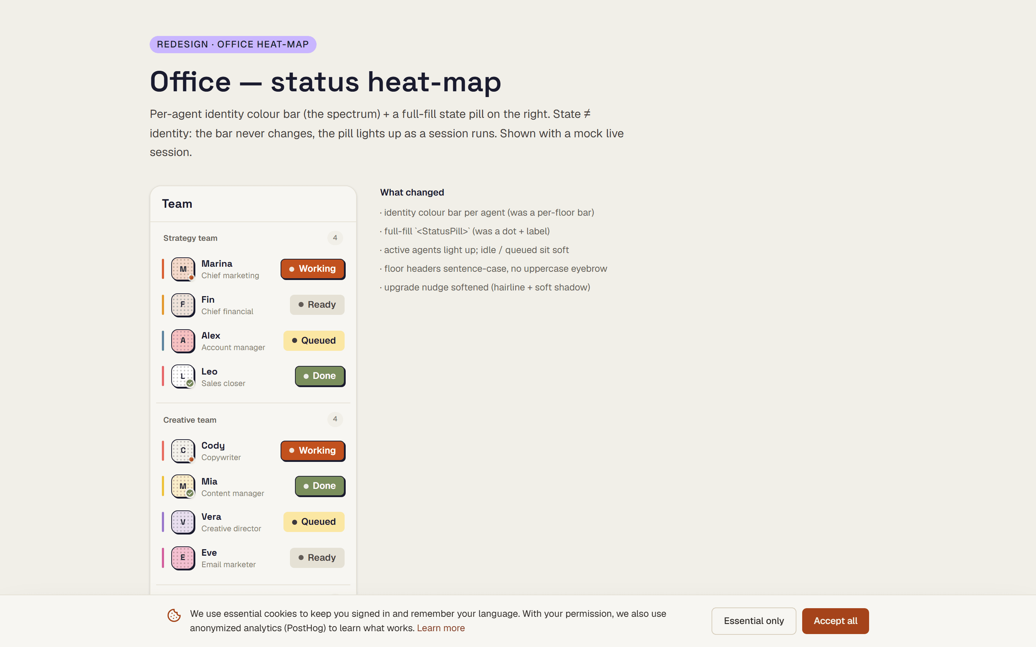Click the Strategy team count badge
The image size is (1036, 647).
click(x=335, y=238)
